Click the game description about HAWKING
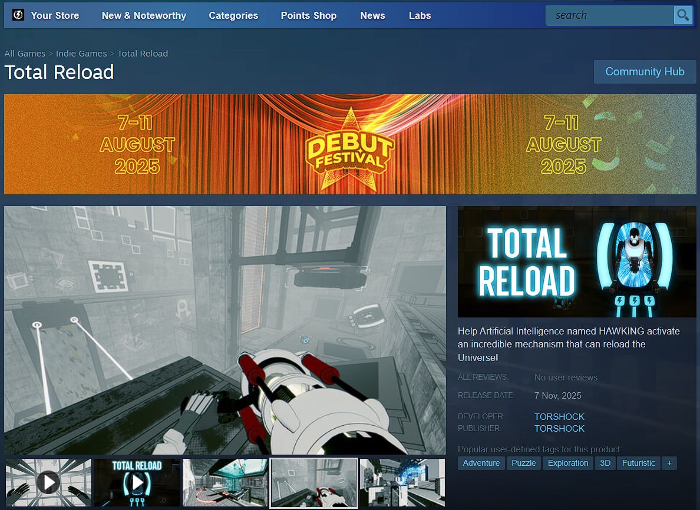The image size is (700, 510). 569,344
